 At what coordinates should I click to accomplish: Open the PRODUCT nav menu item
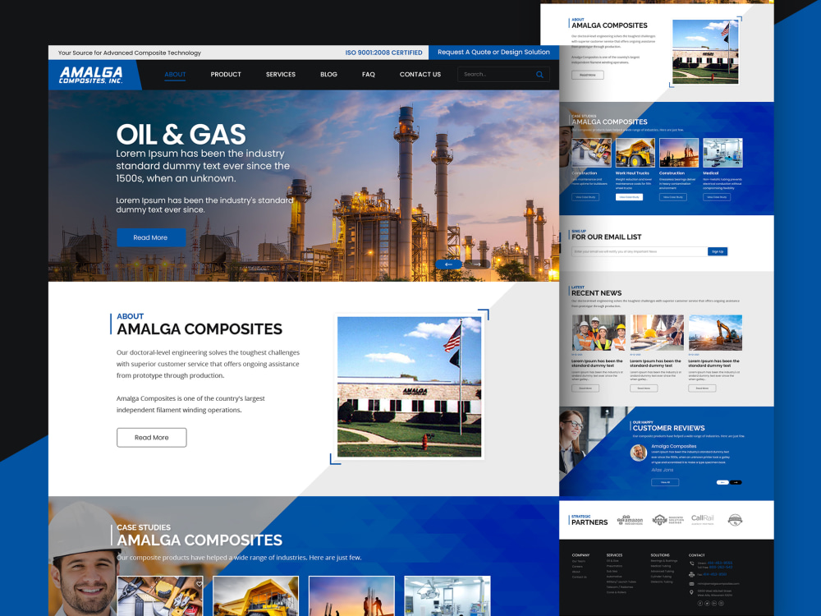226,75
